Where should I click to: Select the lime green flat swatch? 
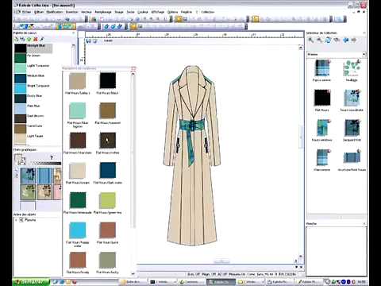click(107, 200)
